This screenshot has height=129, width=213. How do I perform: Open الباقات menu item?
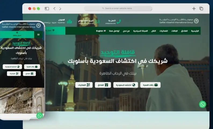[174, 31]
